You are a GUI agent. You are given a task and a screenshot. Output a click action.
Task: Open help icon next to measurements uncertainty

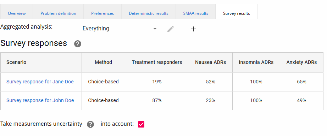[x=90, y=124]
